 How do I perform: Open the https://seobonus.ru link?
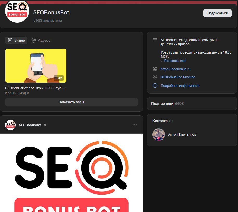pyautogui.click(x=176, y=69)
